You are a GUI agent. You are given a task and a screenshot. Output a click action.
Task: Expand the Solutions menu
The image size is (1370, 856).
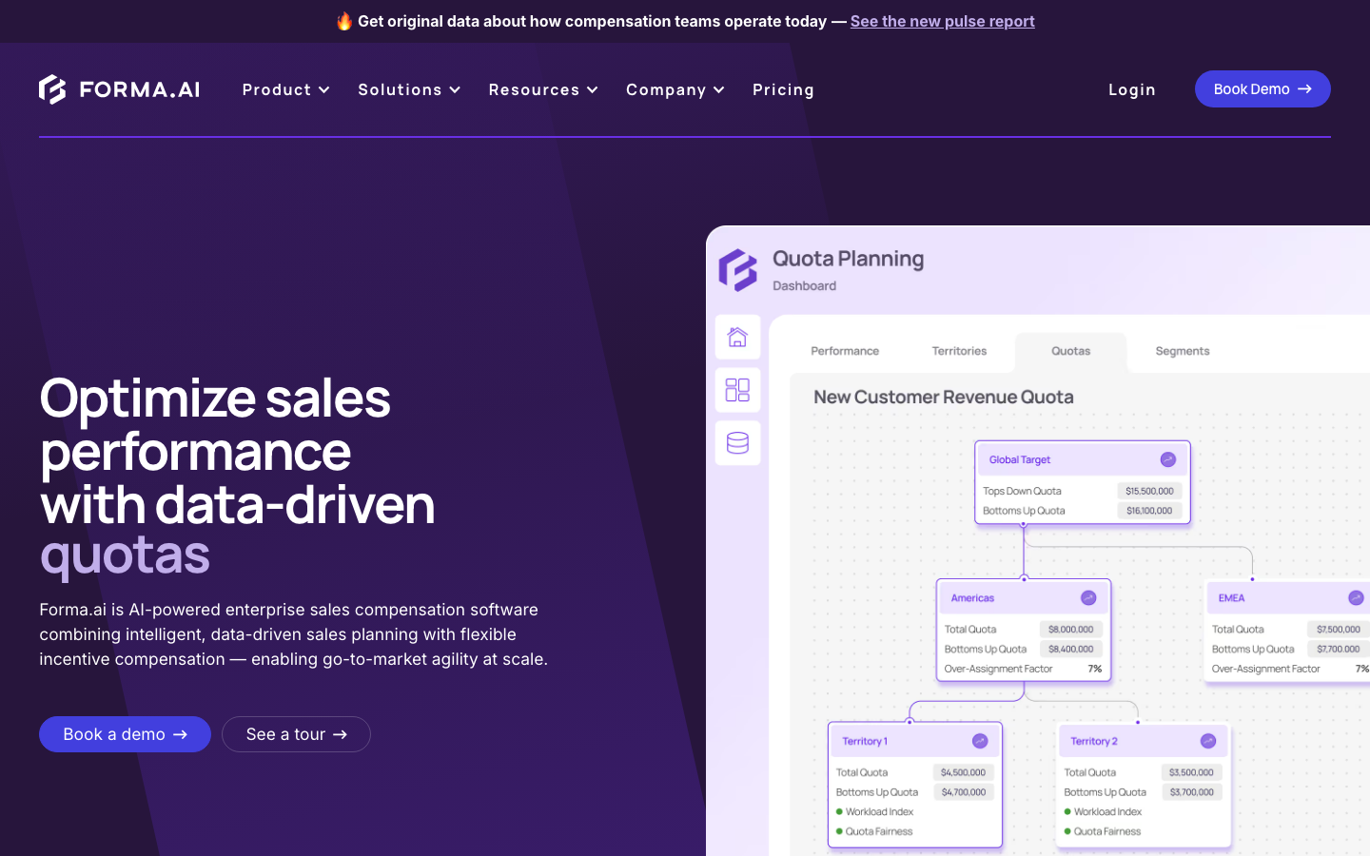409,89
